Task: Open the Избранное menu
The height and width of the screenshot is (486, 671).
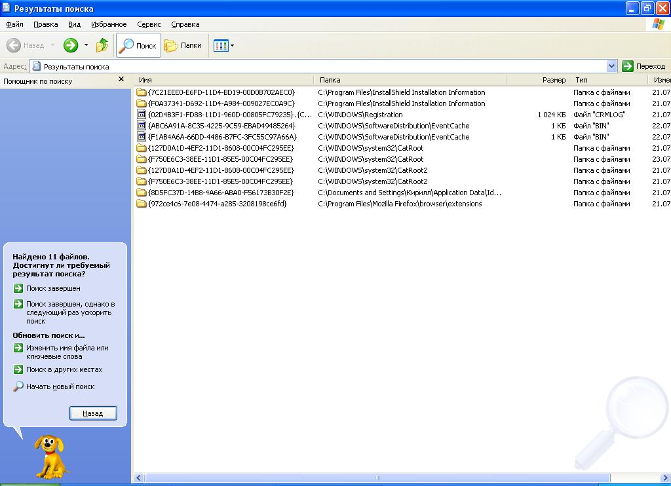Action: tap(109, 24)
